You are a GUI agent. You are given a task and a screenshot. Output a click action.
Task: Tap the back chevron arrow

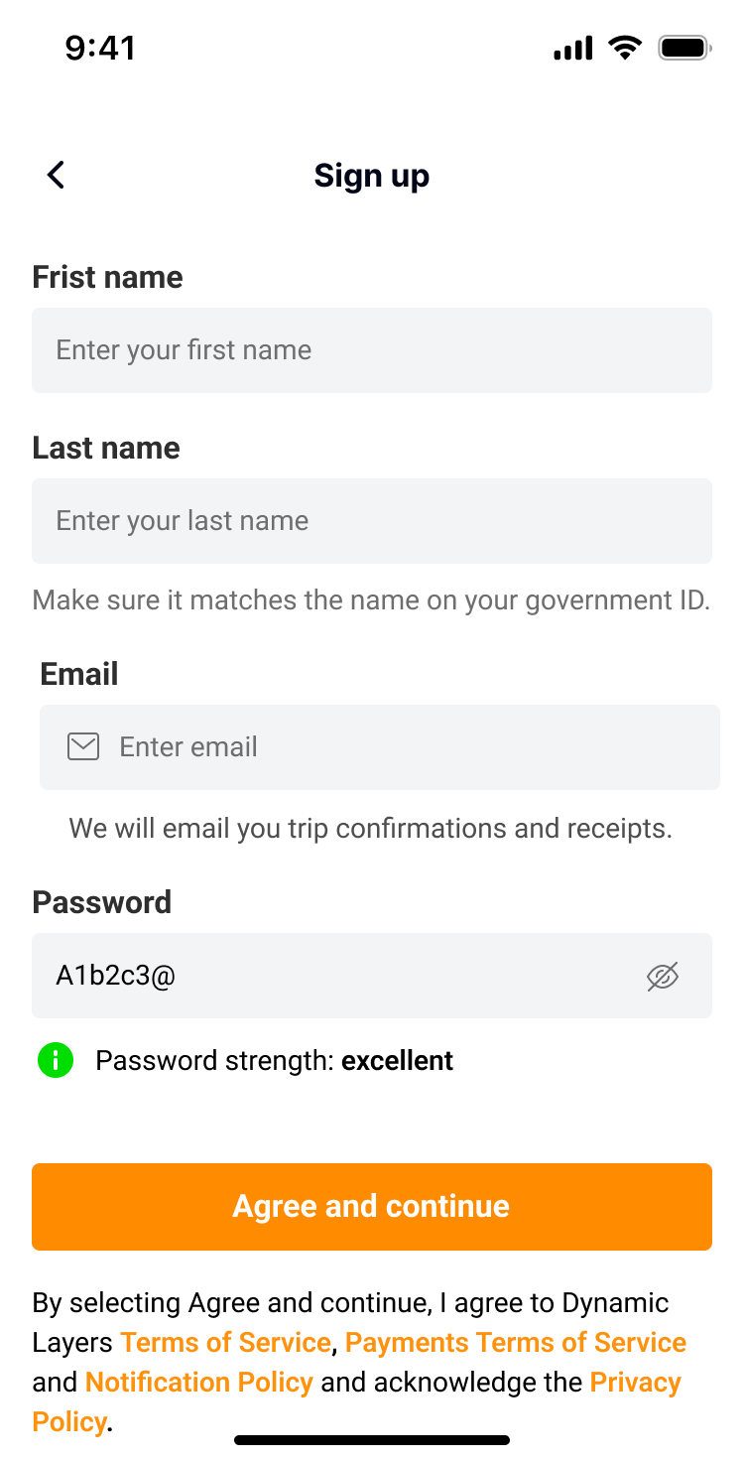tap(56, 175)
